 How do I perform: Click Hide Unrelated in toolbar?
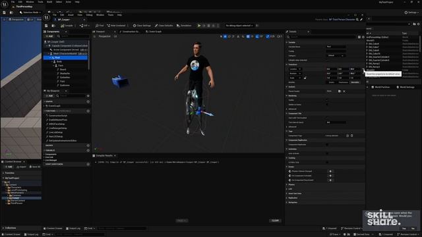click(x=116, y=26)
